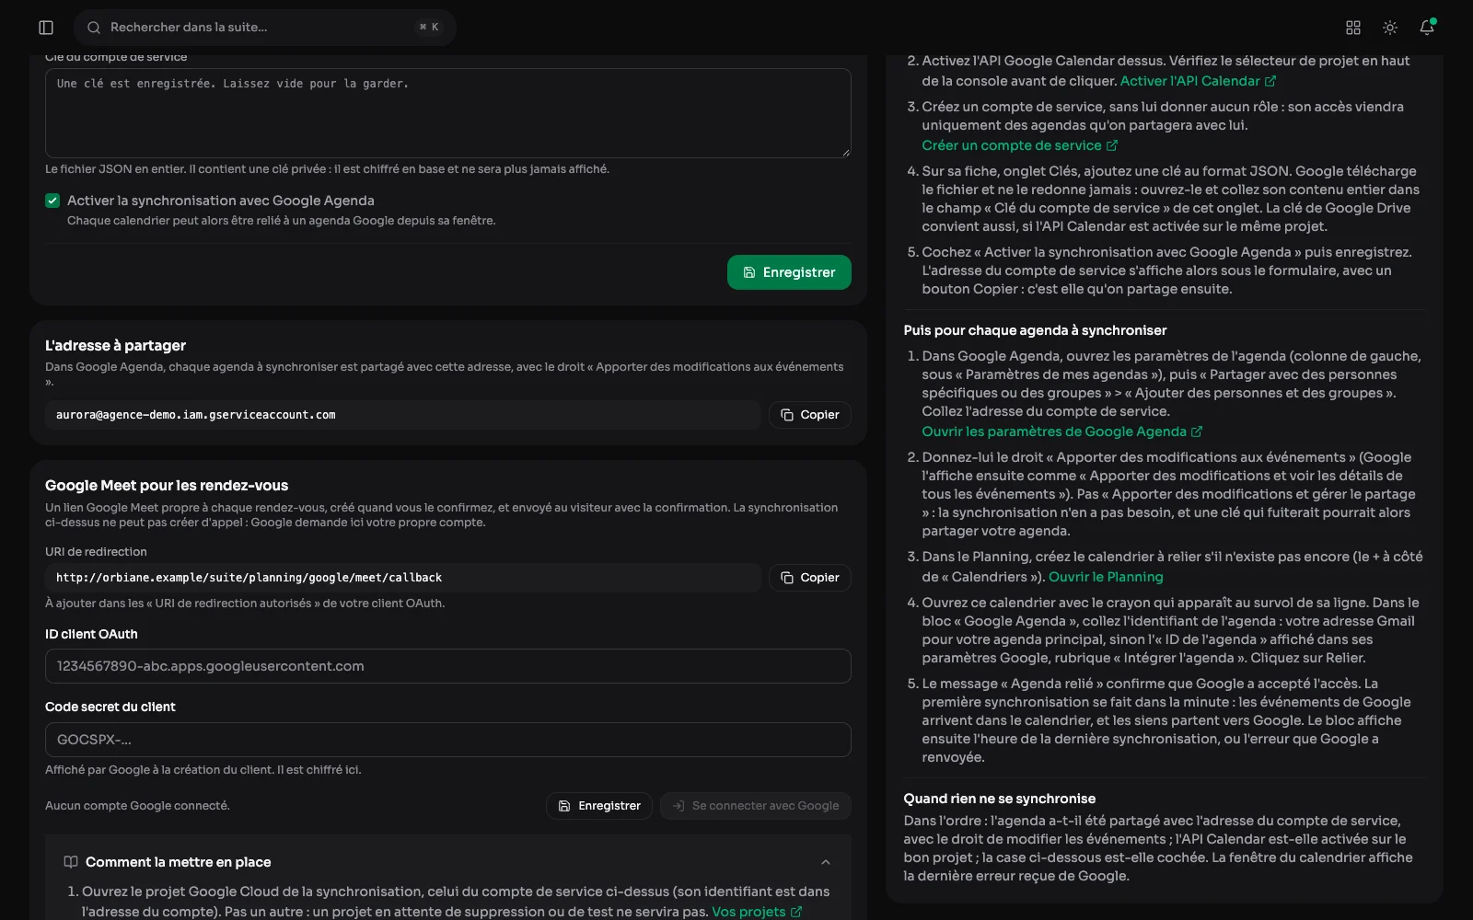The height and width of the screenshot is (920, 1473).
Task: Click the Google Meet pour les rendez-vous heading
Action: click(x=167, y=486)
